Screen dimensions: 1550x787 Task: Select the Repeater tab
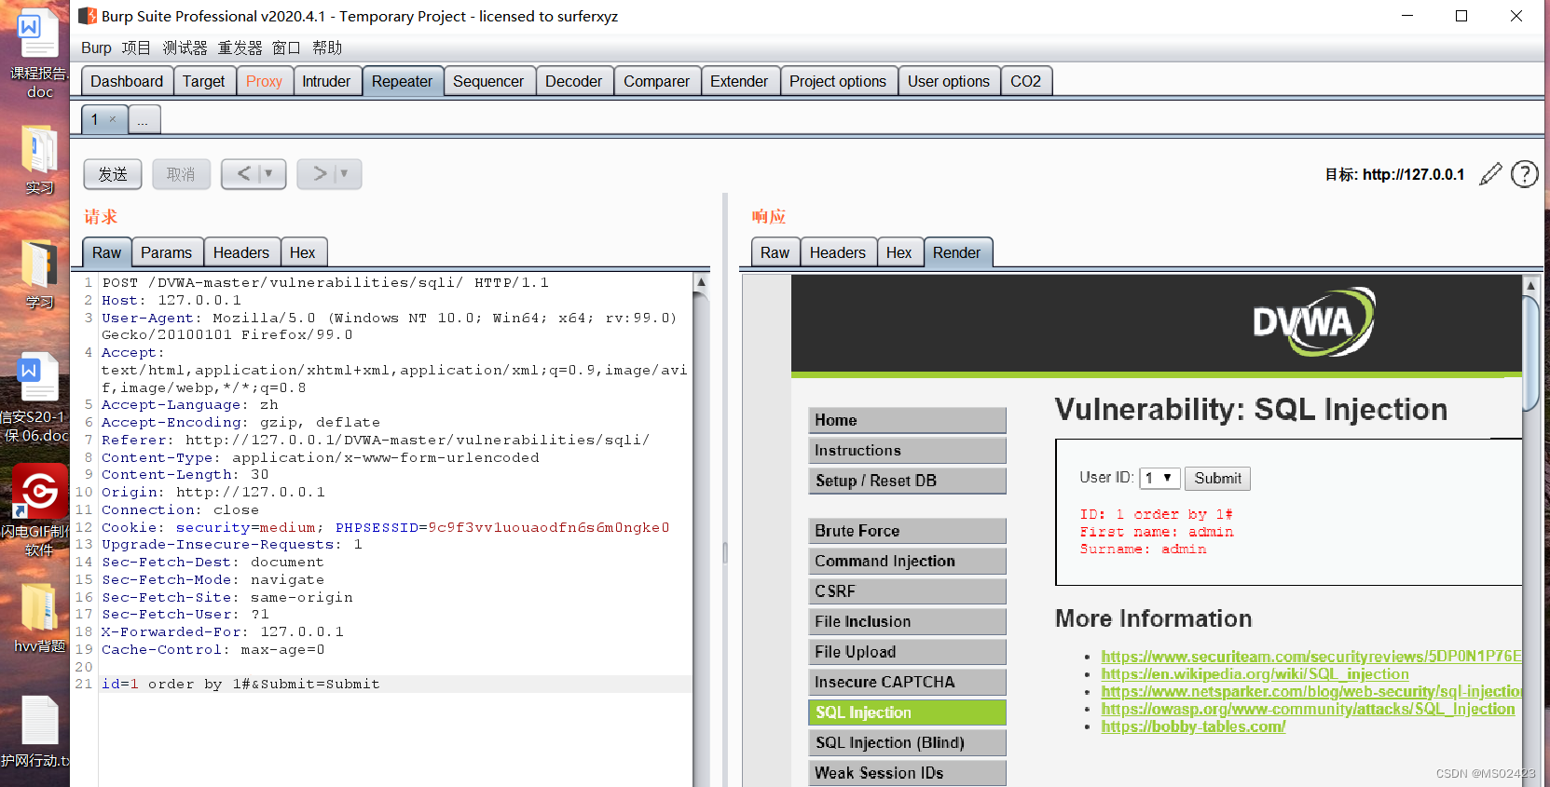point(402,81)
